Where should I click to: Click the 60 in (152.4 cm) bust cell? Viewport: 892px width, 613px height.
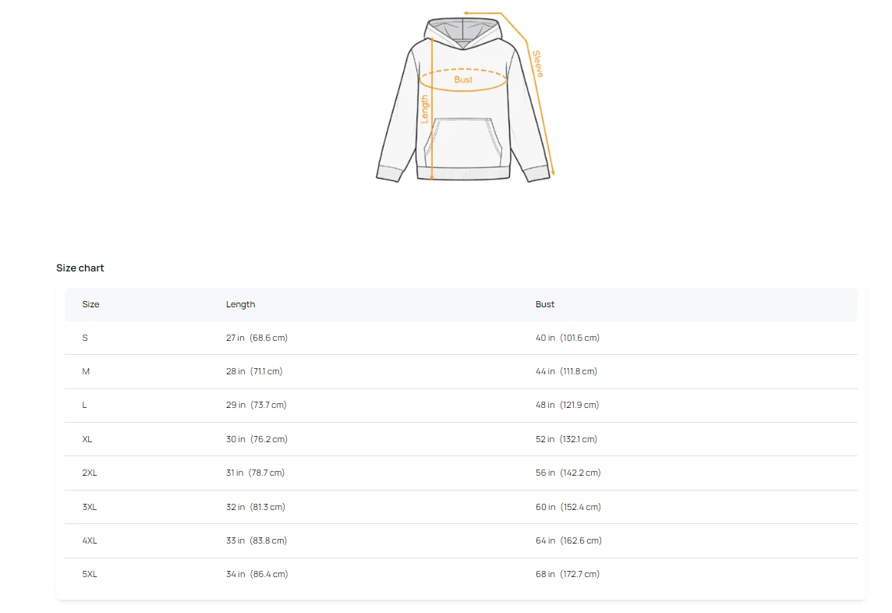pos(568,507)
